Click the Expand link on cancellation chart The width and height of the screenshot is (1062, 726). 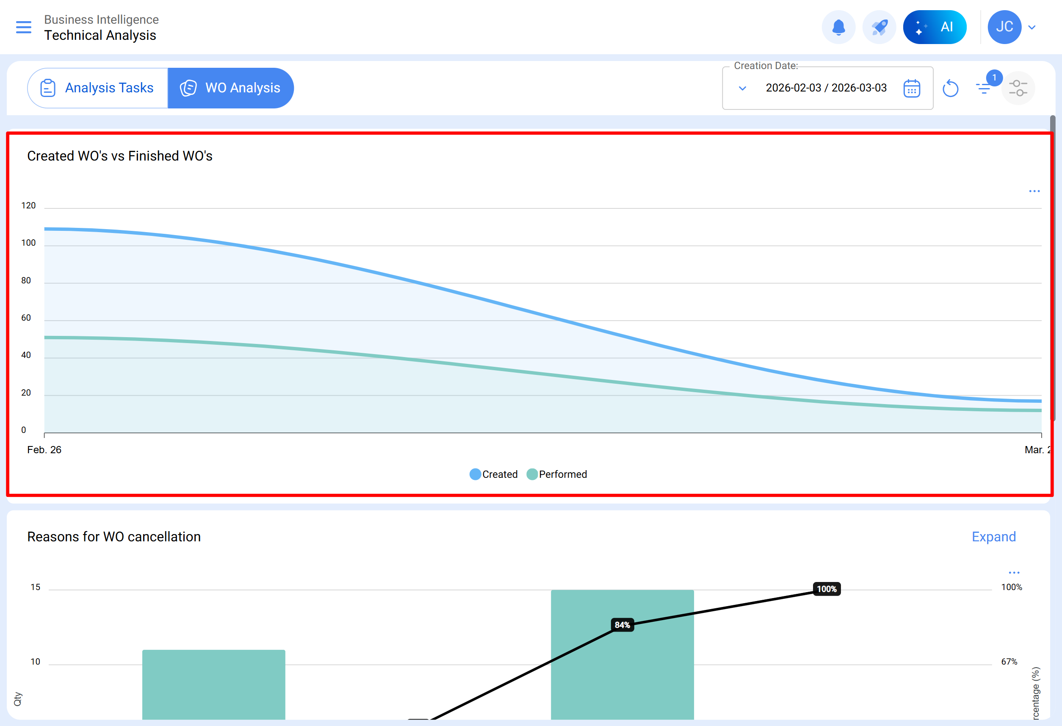993,537
